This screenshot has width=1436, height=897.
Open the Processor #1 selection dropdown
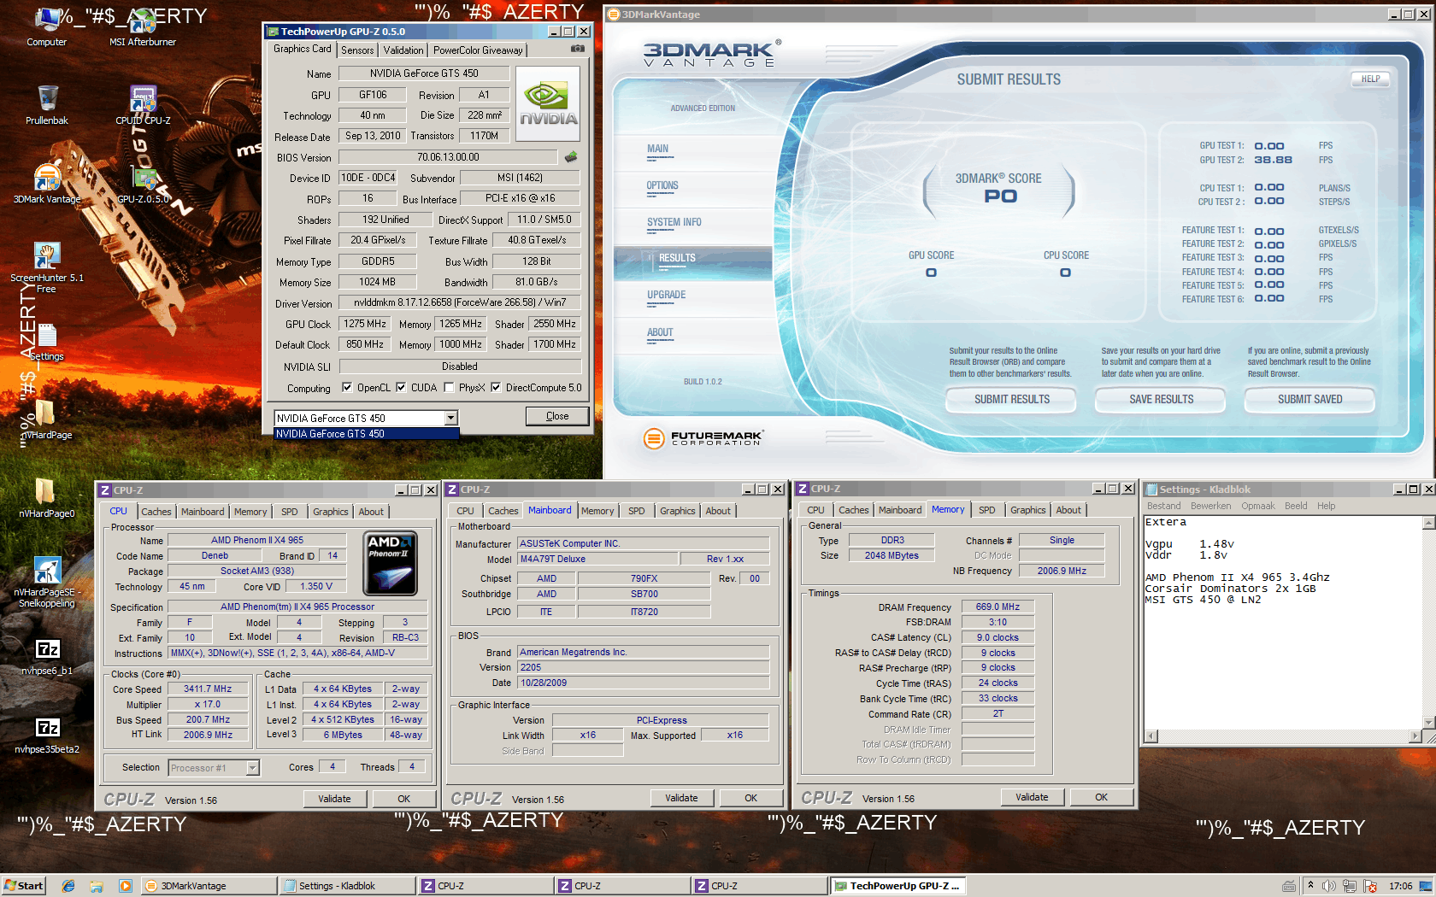click(252, 768)
